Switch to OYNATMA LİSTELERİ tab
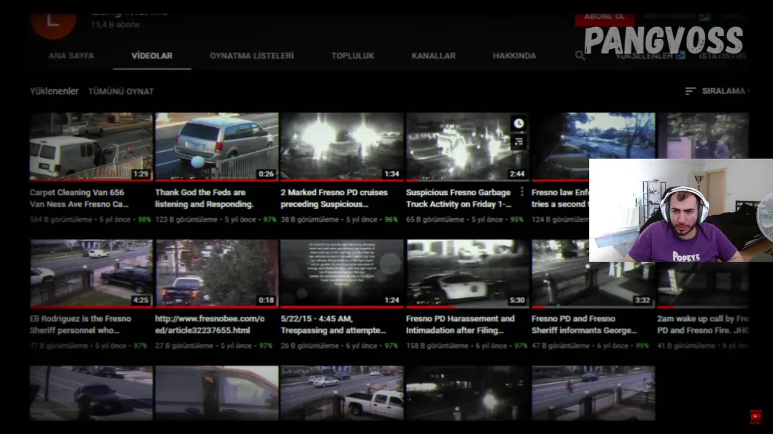Screen dimensions: 773x434 252,55
